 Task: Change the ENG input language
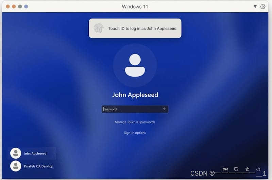click(225, 169)
